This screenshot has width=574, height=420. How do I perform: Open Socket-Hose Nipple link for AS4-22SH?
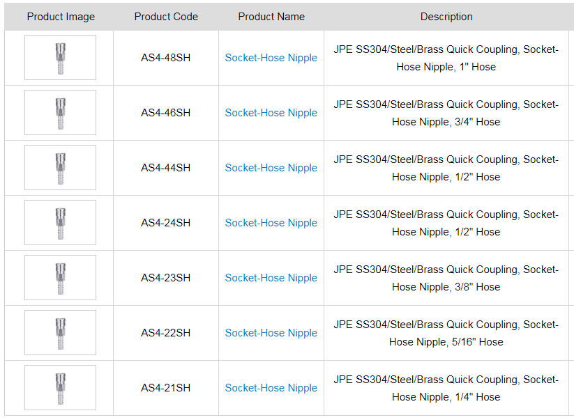pos(271,333)
